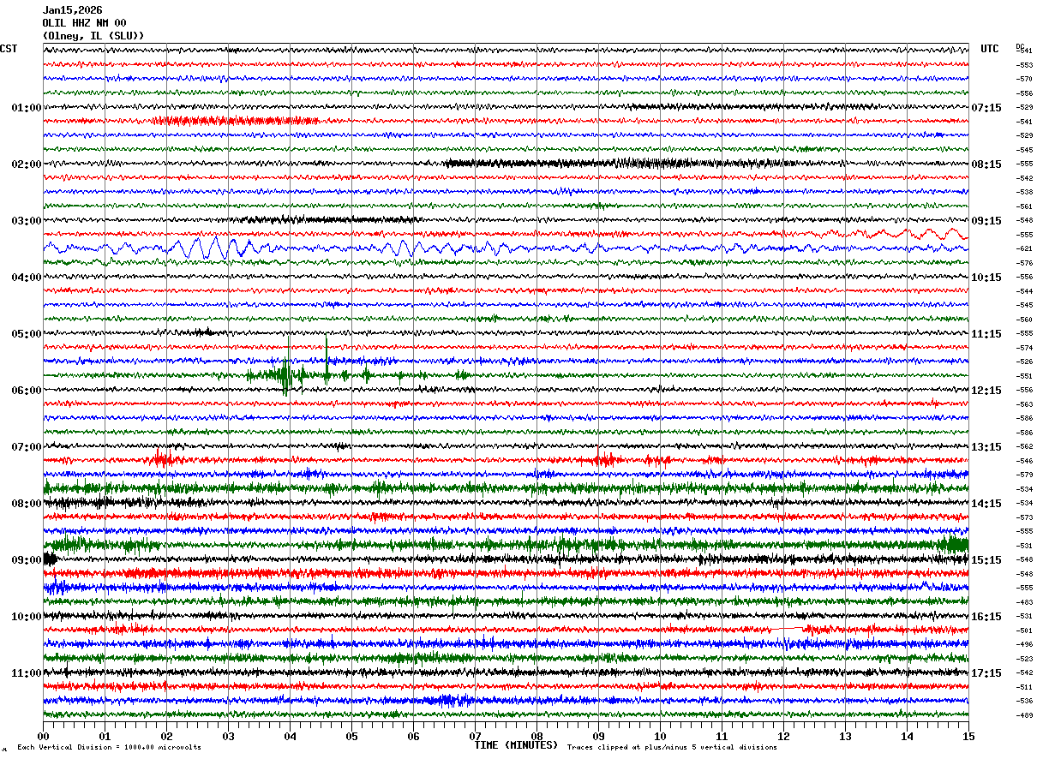Click the TIME (MINUTES) axis title
Viewport: 1037px width, 759px height.
pyautogui.click(x=516, y=745)
